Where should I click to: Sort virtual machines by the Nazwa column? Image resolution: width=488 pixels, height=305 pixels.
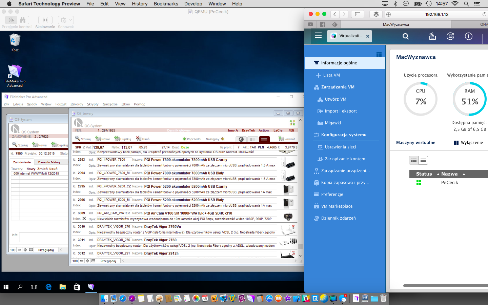449,174
